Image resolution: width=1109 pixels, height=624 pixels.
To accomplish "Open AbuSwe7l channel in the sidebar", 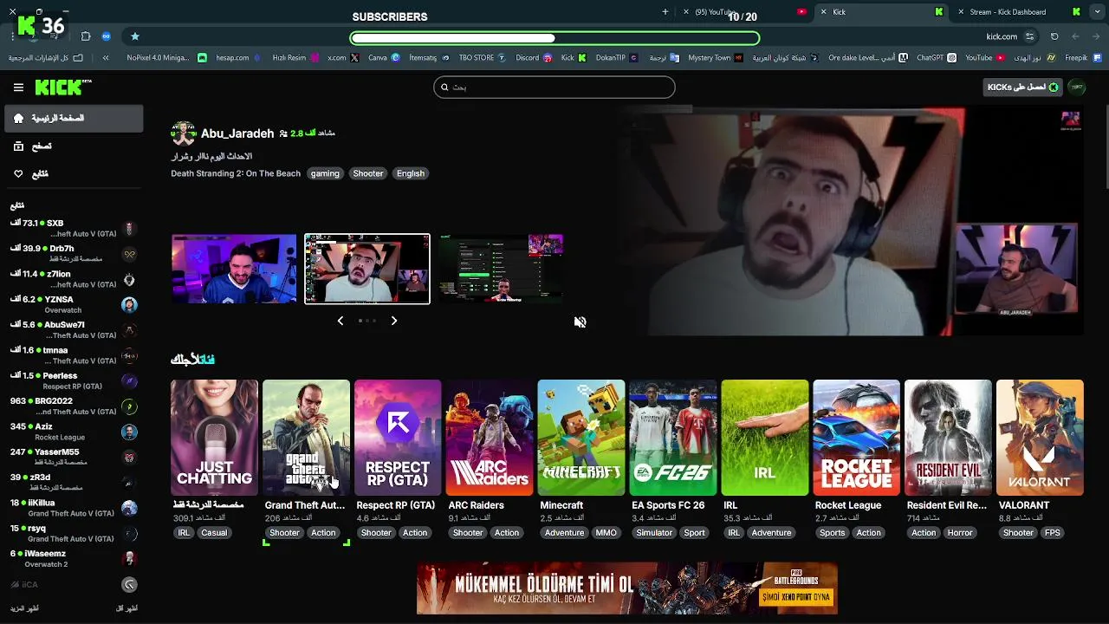I will (x=73, y=330).
